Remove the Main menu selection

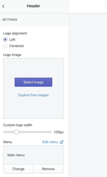click(48, 169)
